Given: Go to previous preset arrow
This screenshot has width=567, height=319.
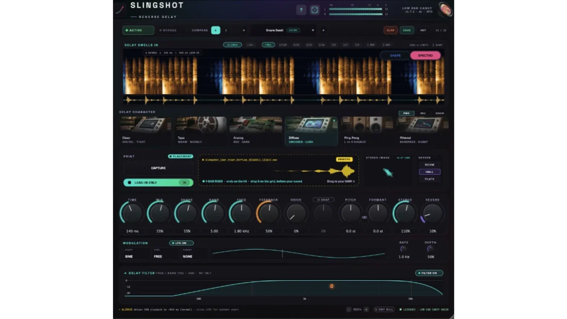Looking at the screenshot, I should point(244,31).
